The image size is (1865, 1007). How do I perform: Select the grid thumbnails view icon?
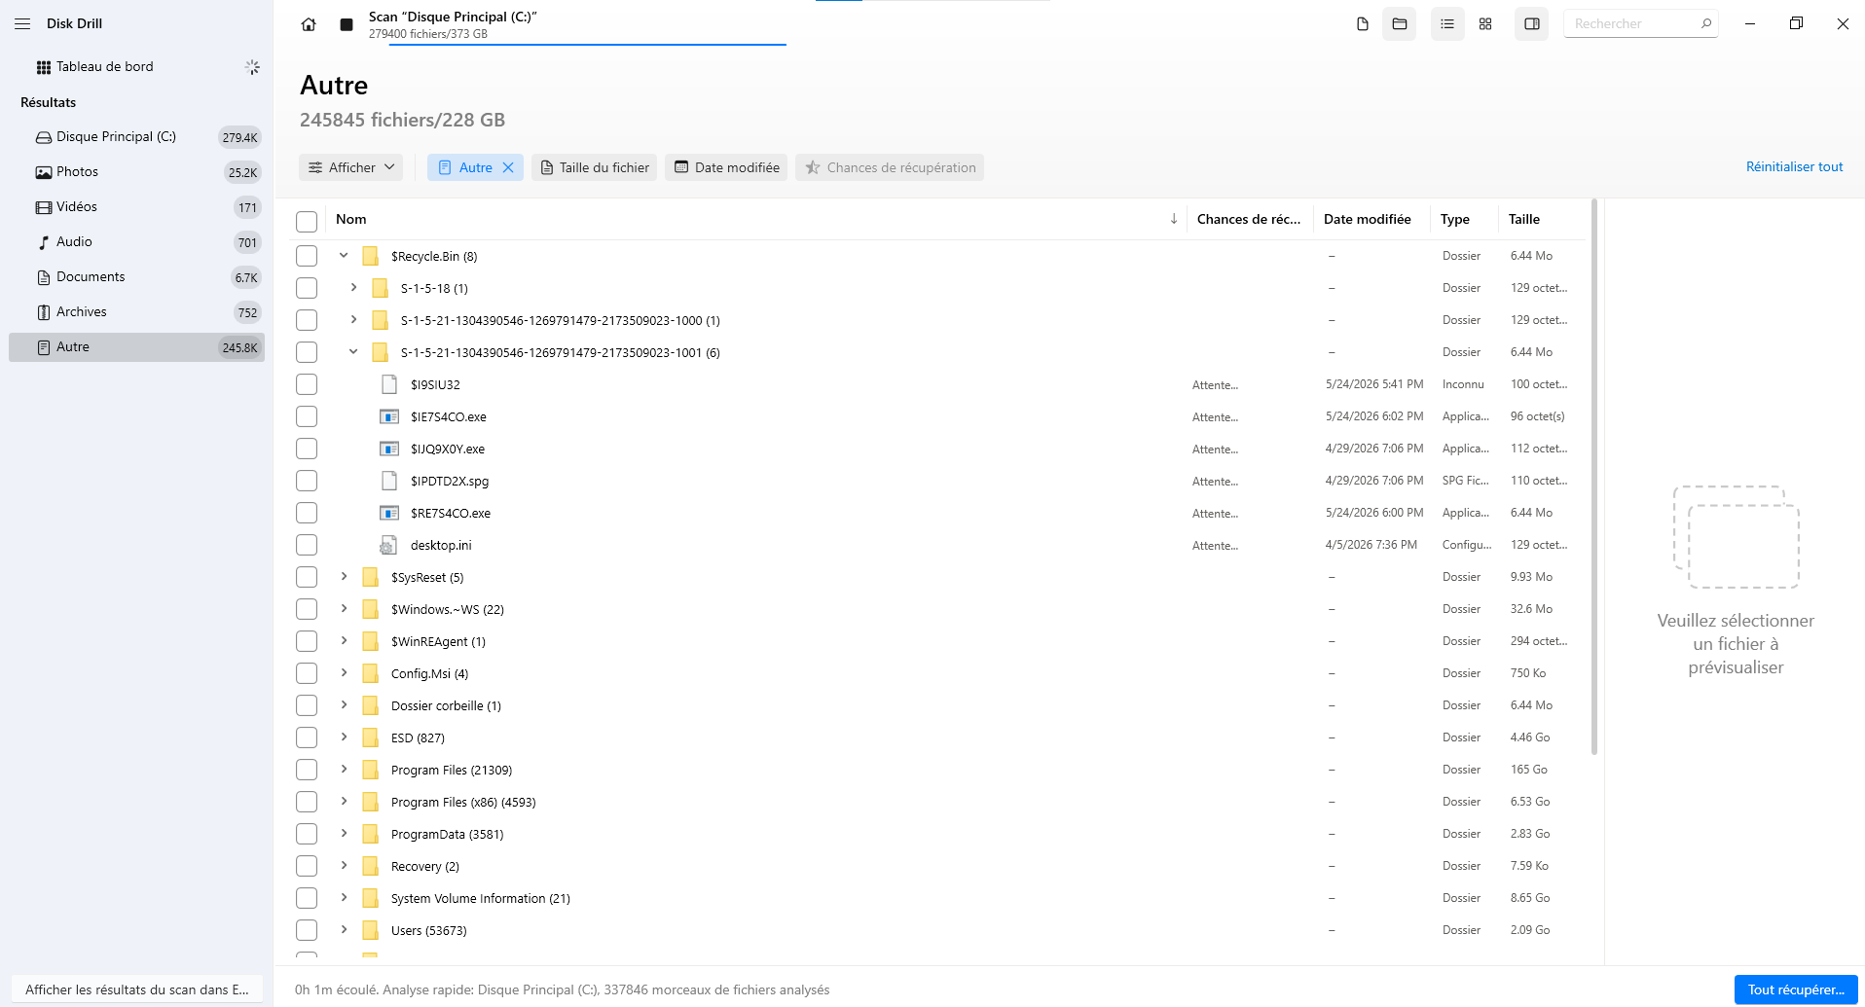(x=1485, y=23)
